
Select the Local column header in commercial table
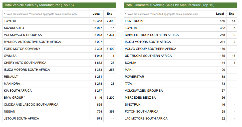[x=220, y=14]
